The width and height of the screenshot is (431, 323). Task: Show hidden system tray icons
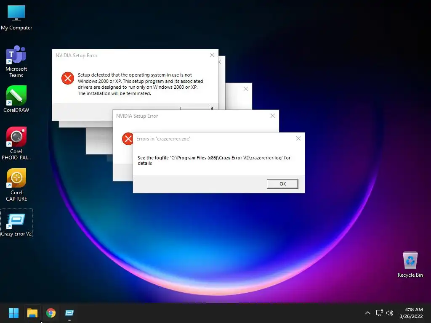click(367, 313)
